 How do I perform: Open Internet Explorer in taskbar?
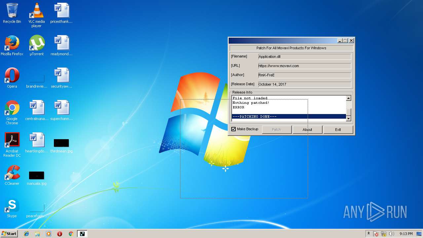[26, 234]
